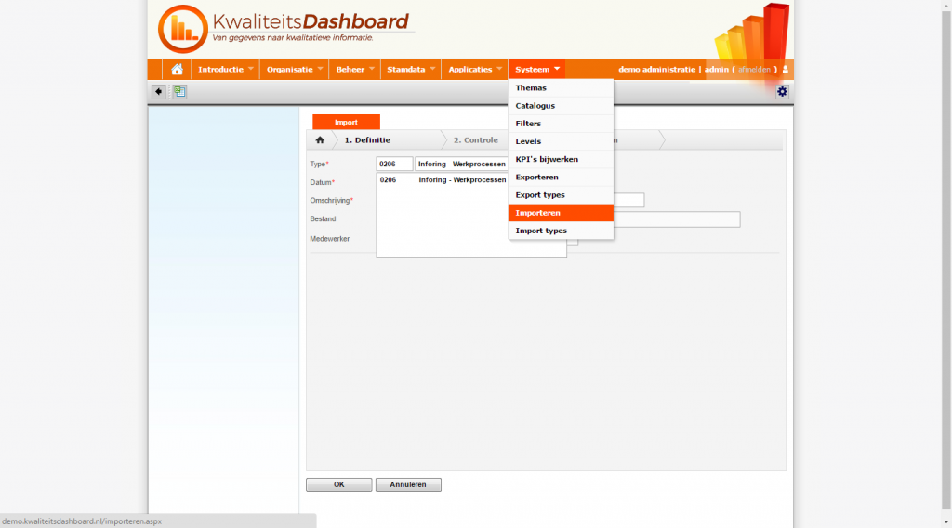952x528 pixels.
Task: Click the Annuleren button
Action: tap(408, 484)
